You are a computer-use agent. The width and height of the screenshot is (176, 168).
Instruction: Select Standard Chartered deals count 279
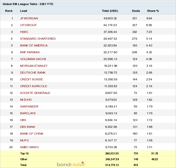click(135, 39)
